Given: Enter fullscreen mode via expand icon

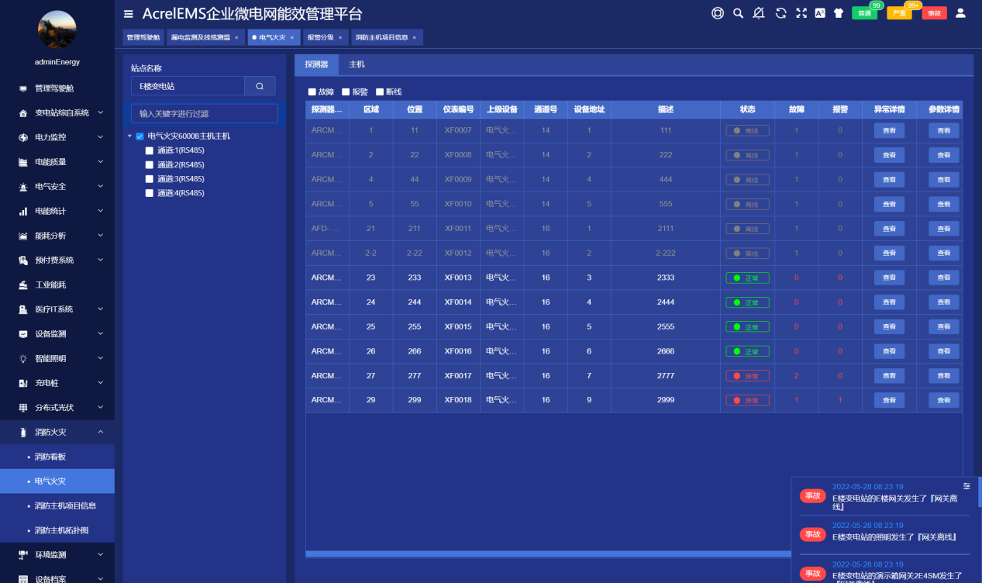Looking at the screenshot, I should click(x=801, y=13).
